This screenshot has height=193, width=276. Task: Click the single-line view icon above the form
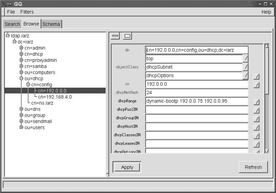click(115, 36)
